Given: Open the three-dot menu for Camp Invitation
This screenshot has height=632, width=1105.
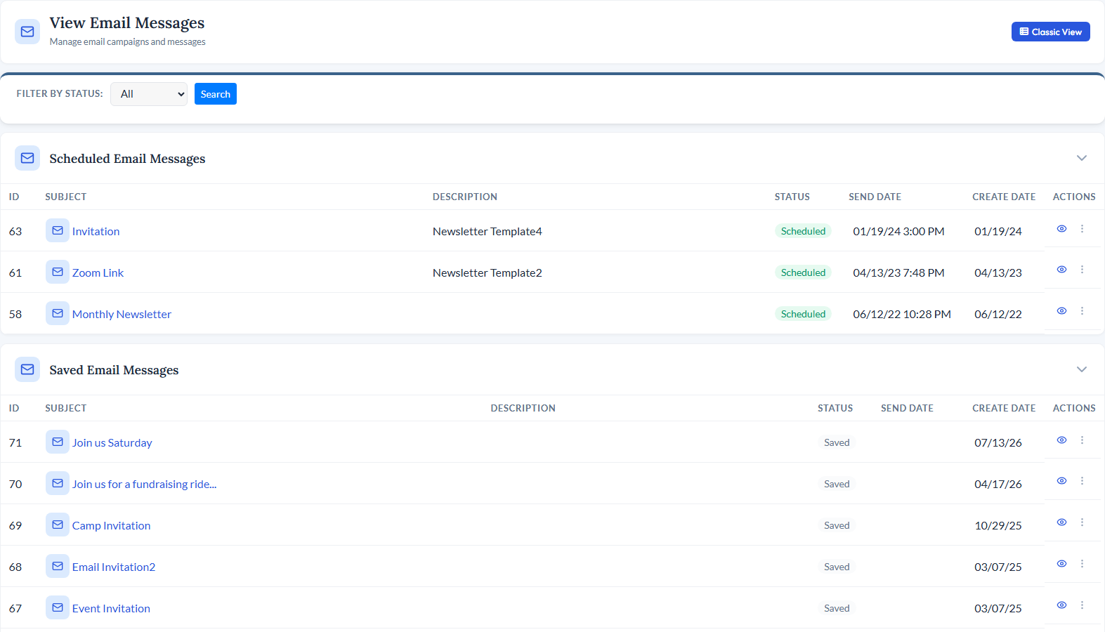Looking at the screenshot, I should tap(1082, 522).
